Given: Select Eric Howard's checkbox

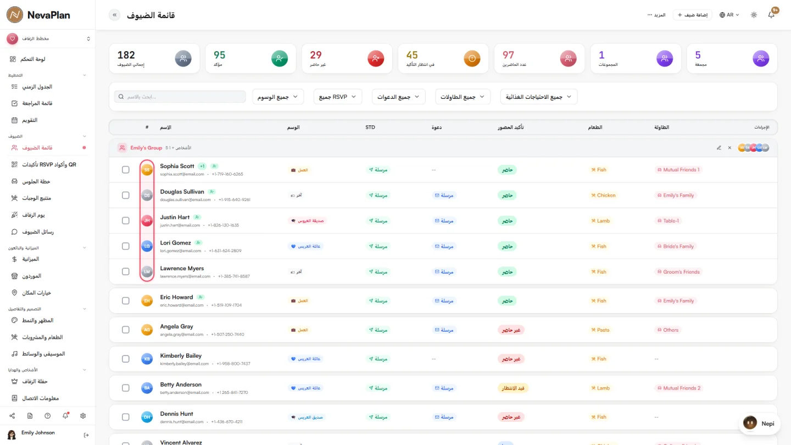Looking at the screenshot, I should (126, 301).
